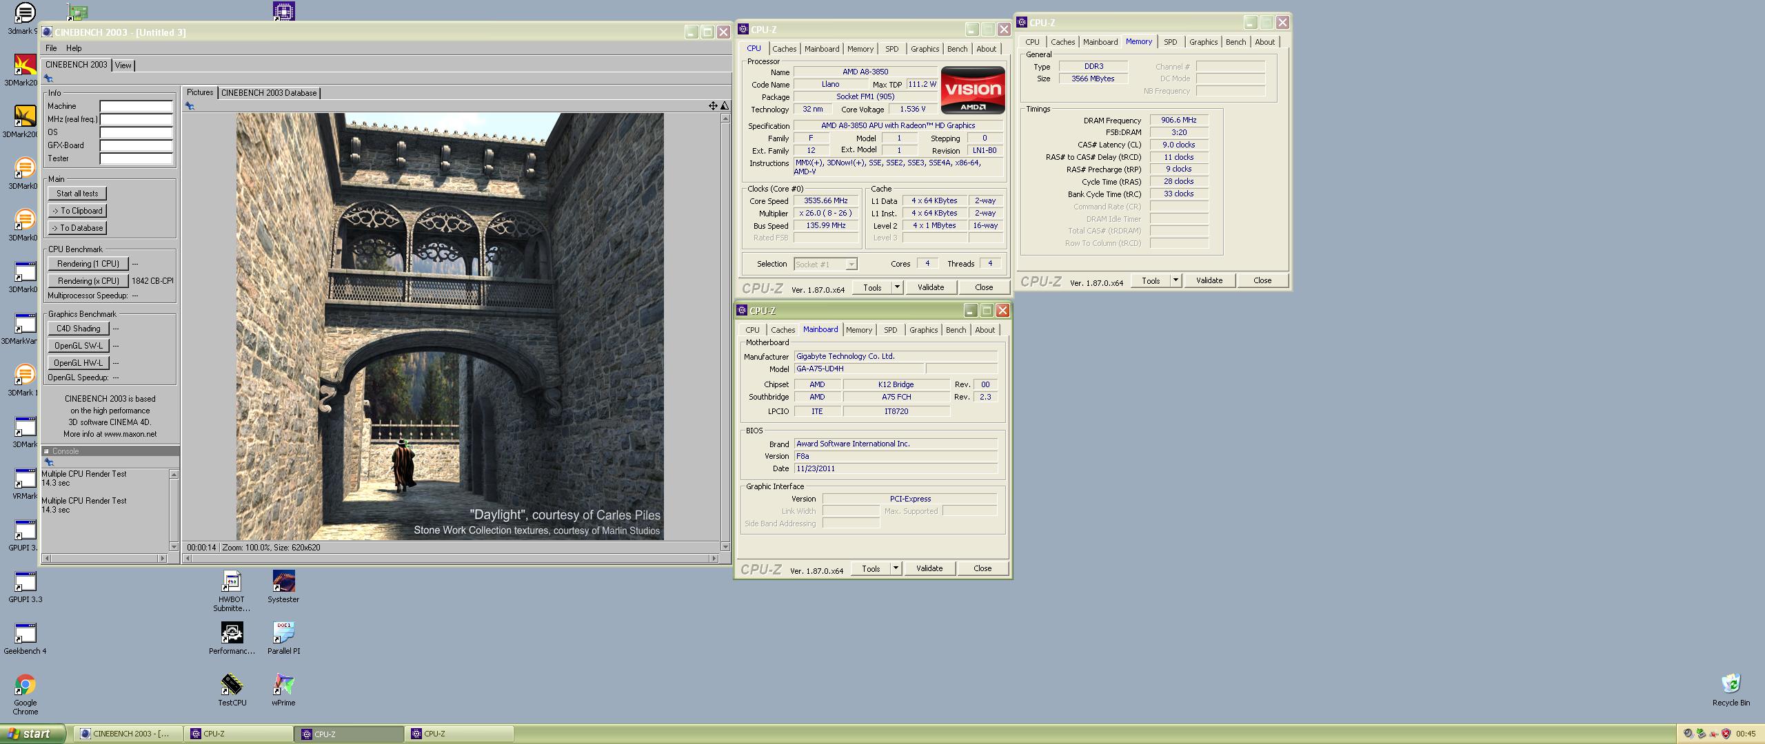This screenshot has height=744, width=1765.
Task: Run the OpenGL SW-L test
Action: [x=79, y=346]
